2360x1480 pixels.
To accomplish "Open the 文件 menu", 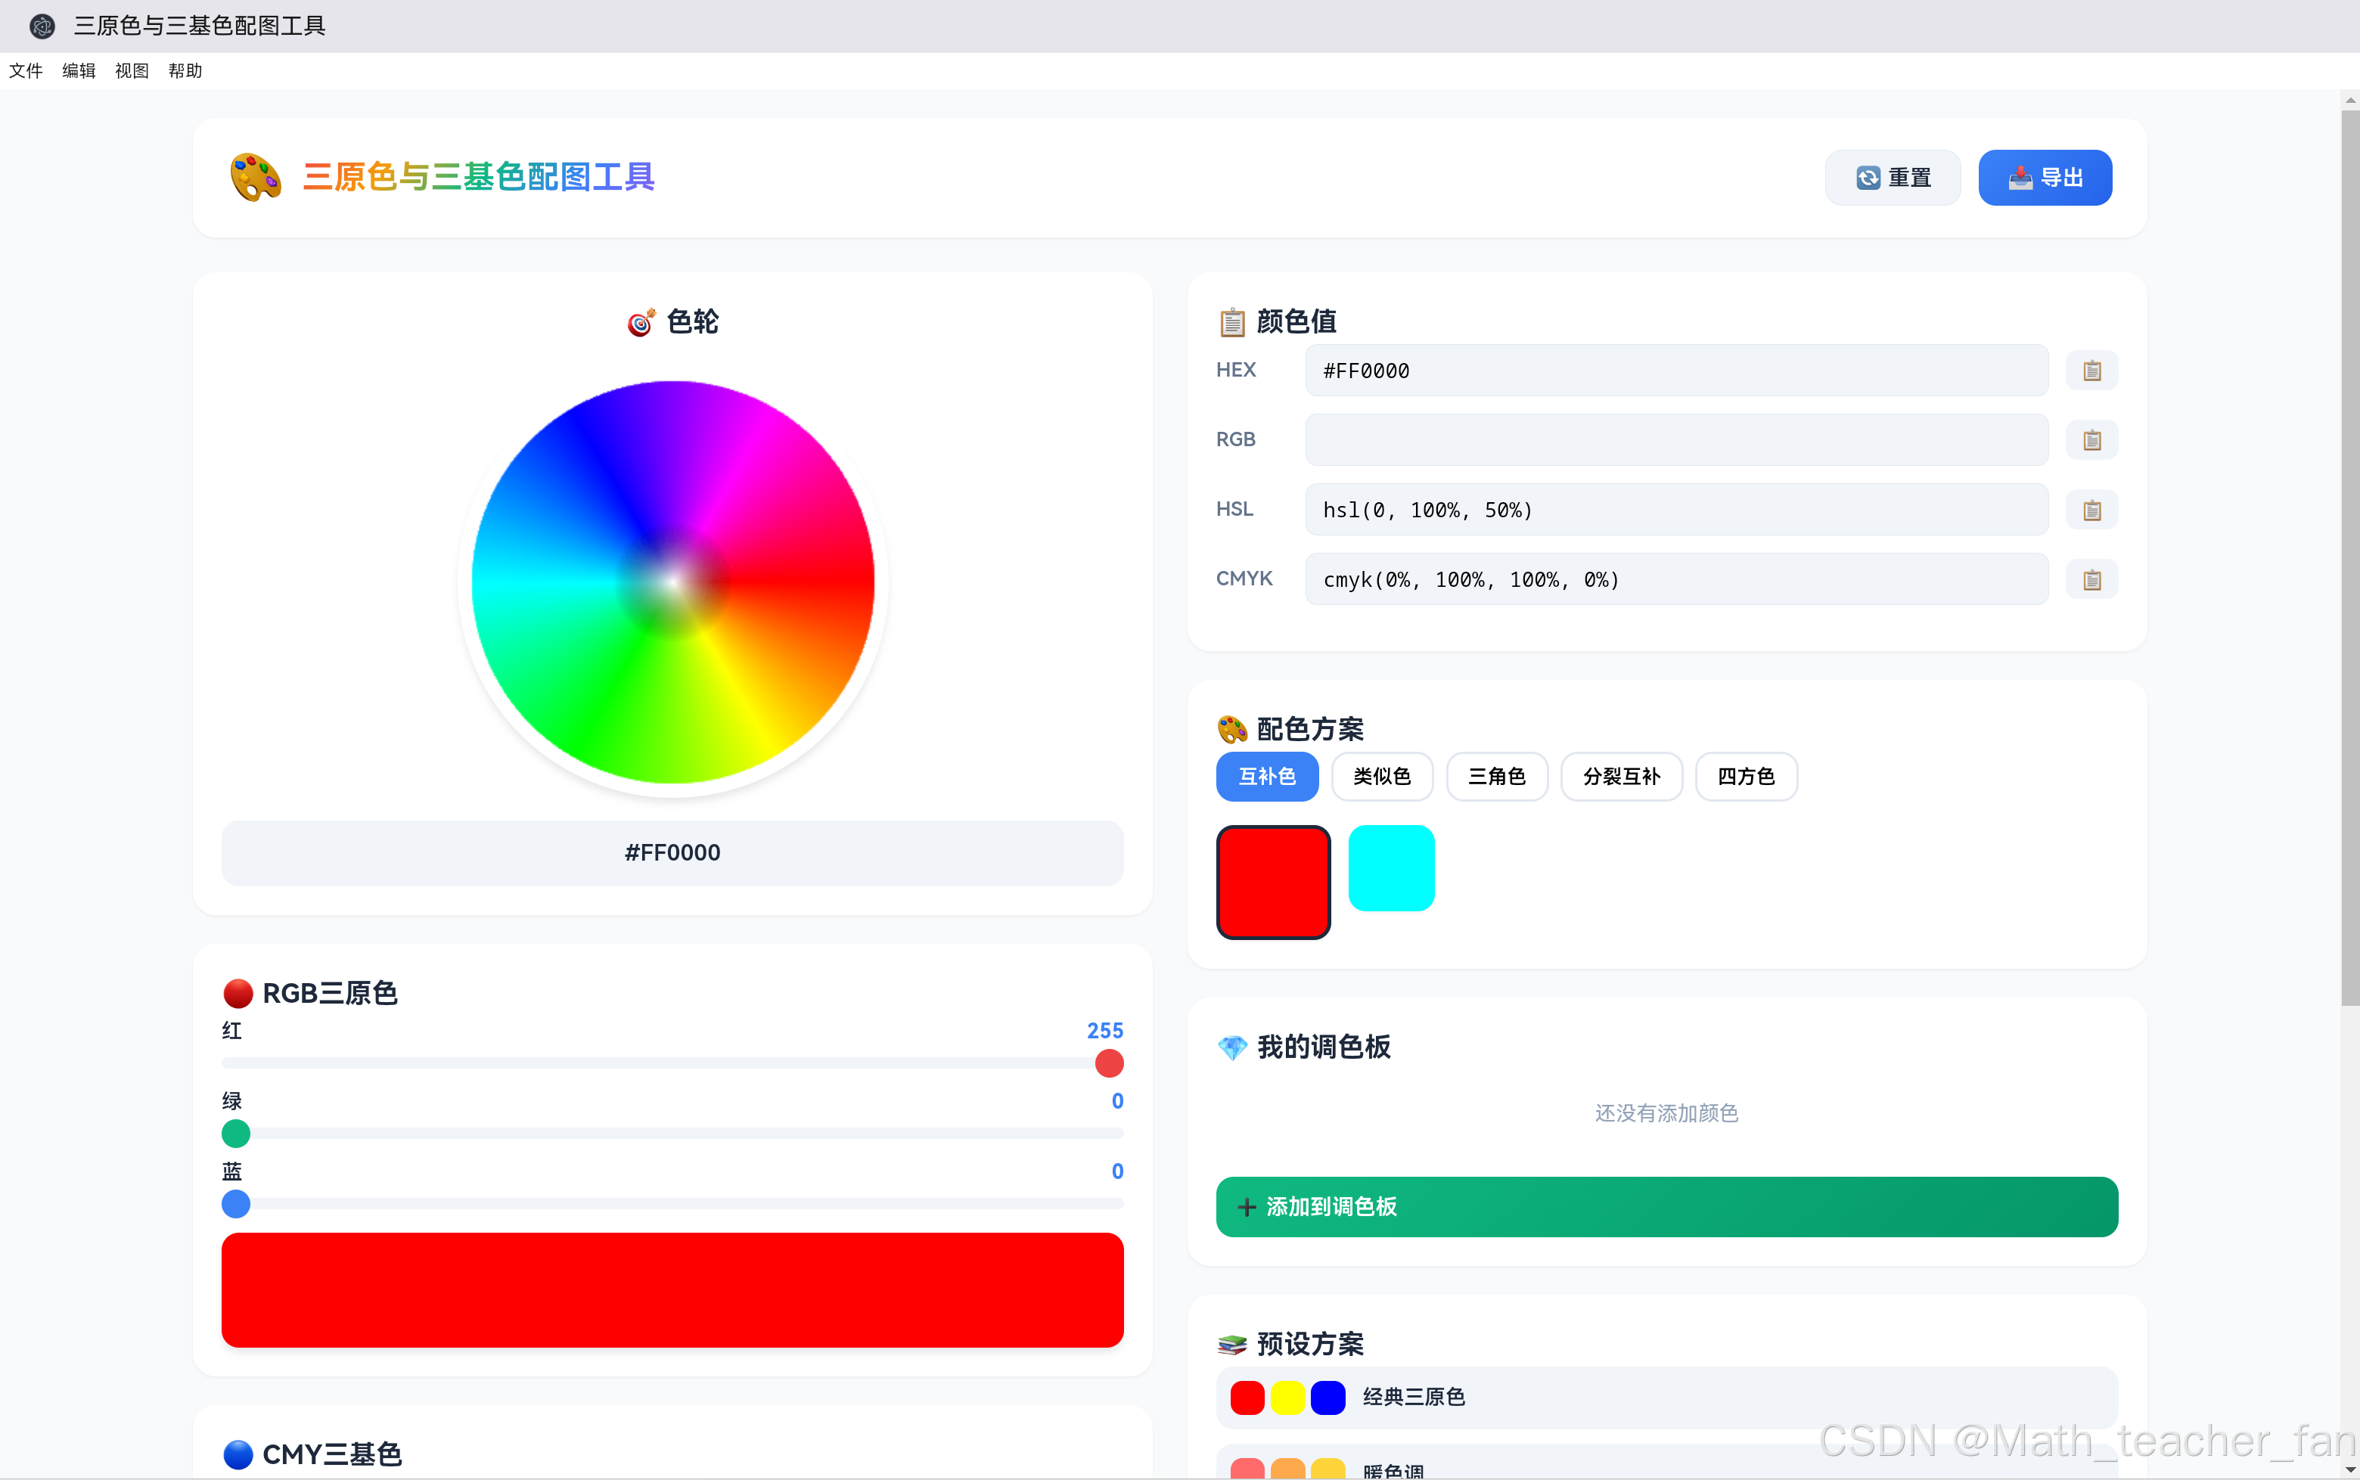I will click(x=26, y=70).
